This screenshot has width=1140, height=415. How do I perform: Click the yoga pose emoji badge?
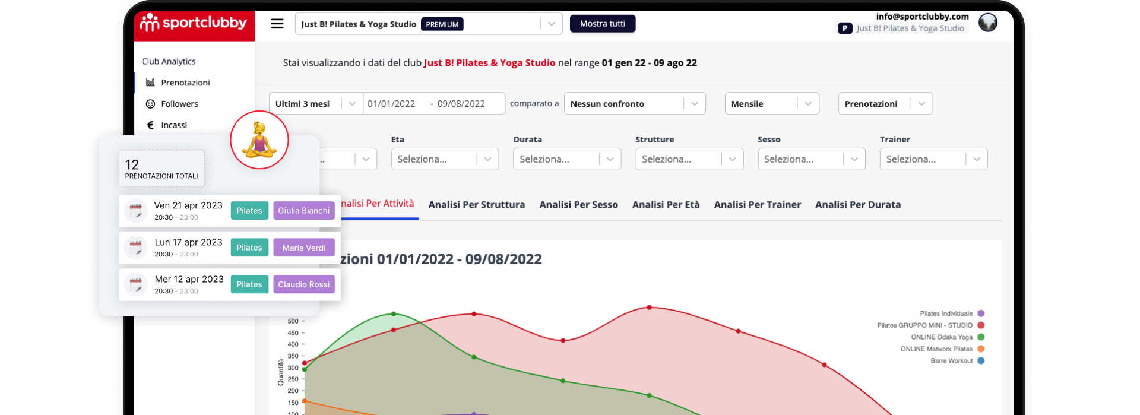pos(259,140)
